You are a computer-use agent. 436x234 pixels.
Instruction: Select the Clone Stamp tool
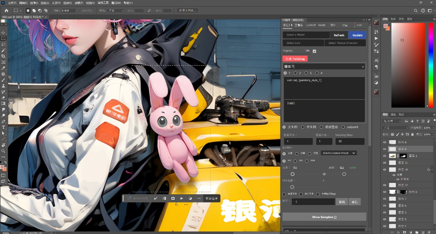4,86
